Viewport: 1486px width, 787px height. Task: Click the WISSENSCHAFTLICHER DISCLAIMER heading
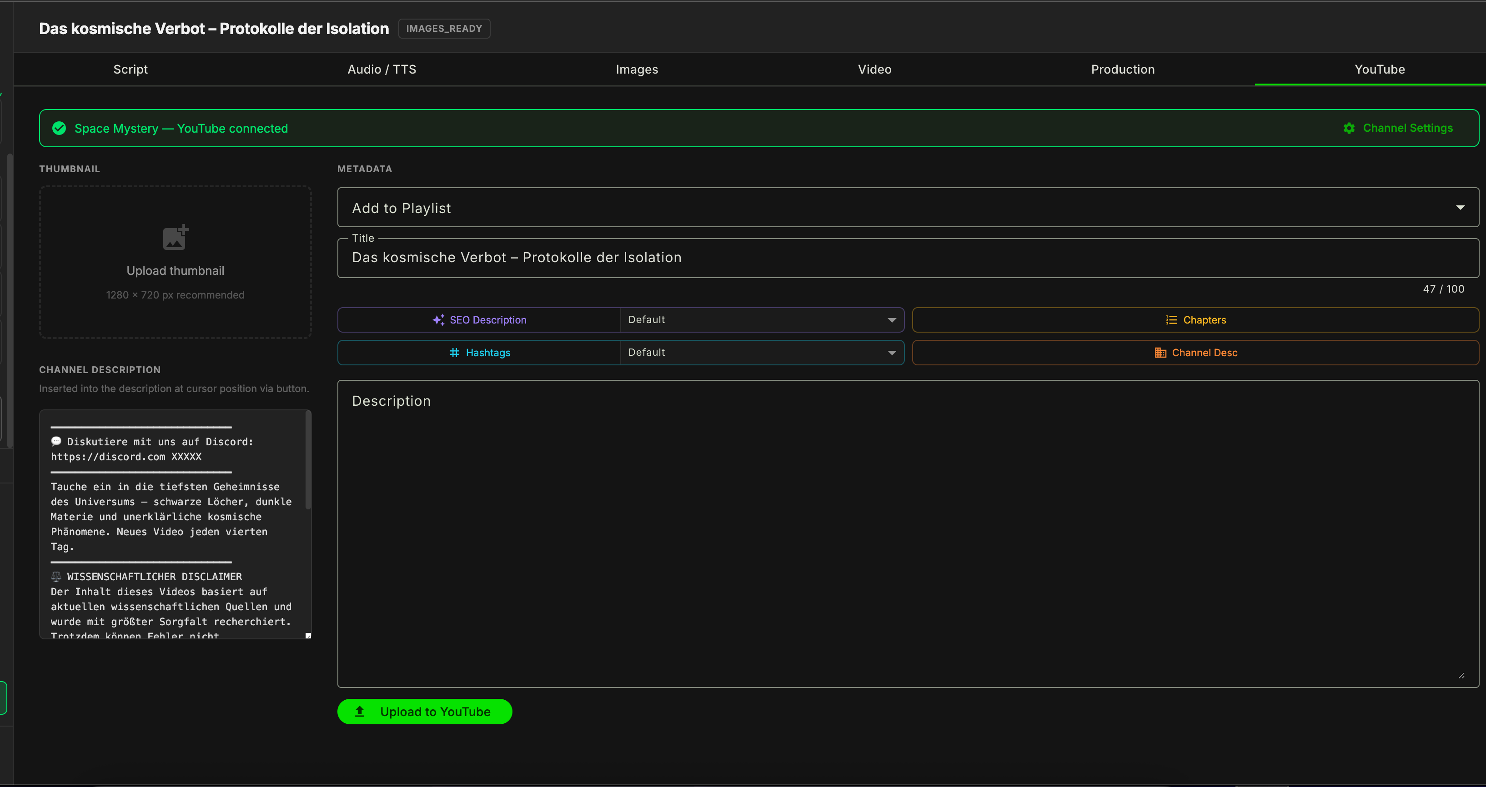154,576
